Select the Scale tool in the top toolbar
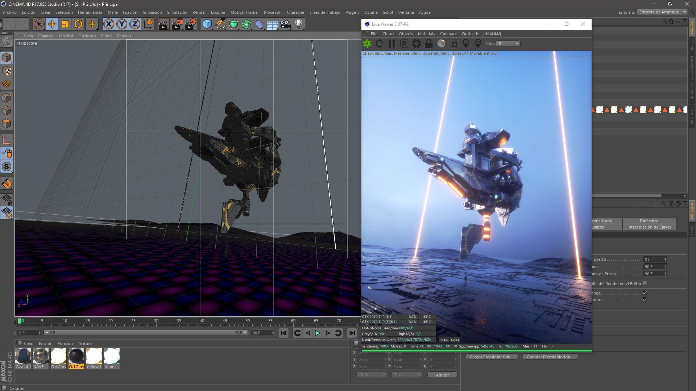Screen dimensions: 696x391 click(65, 24)
